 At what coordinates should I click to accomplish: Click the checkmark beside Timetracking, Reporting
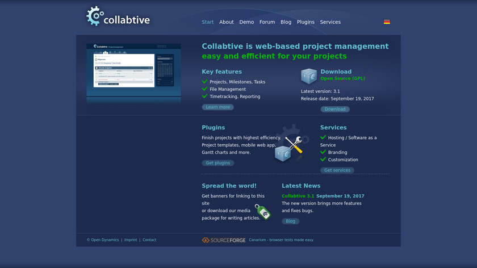(x=205, y=96)
